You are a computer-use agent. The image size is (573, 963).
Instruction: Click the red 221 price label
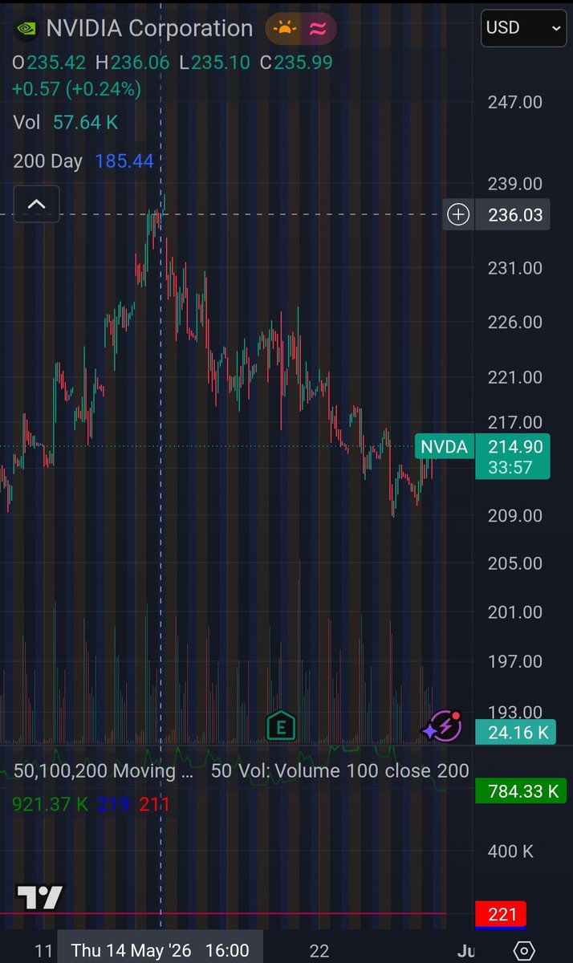click(x=502, y=913)
